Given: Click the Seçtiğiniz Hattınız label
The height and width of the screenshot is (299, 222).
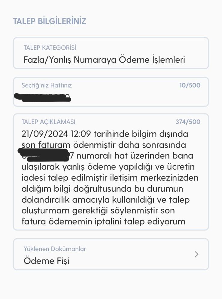Looking at the screenshot, I should click(x=47, y=85).
